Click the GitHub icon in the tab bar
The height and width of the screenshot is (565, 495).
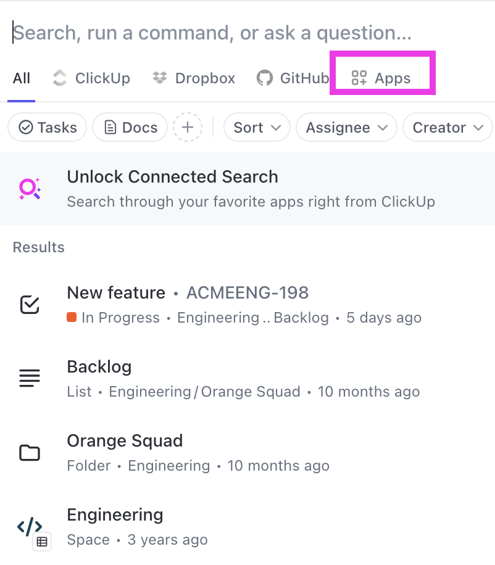[x=264, y=78]
